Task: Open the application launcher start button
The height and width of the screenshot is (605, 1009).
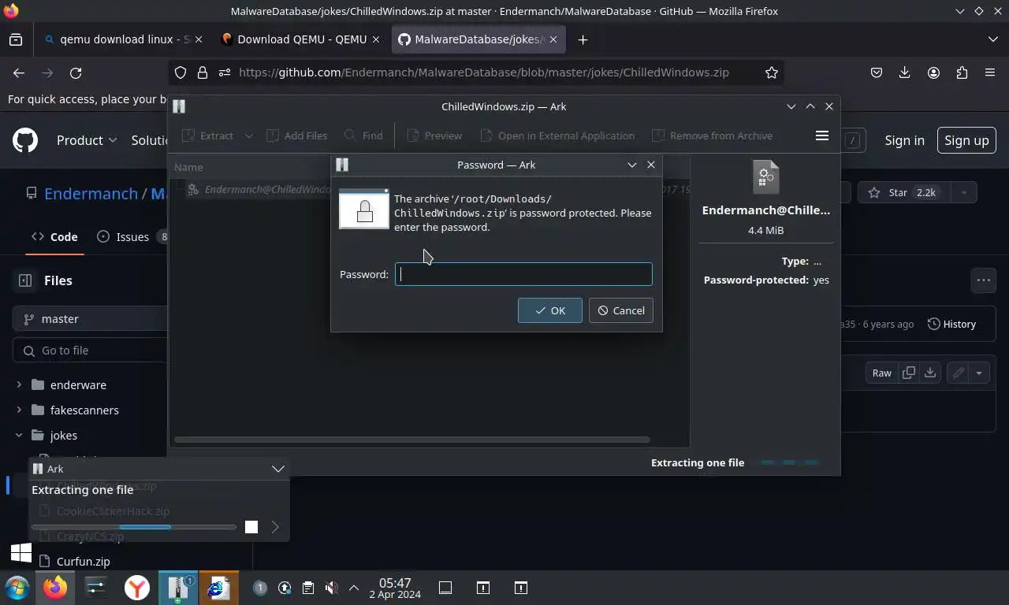Action: (x=17, y=588)
